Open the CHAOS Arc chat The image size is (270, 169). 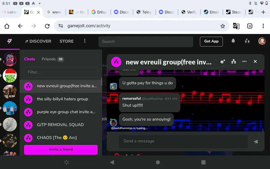[x=60, y=138]
